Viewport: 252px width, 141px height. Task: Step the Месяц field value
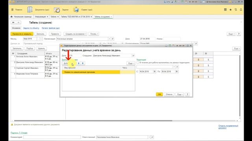coord(41,39)
